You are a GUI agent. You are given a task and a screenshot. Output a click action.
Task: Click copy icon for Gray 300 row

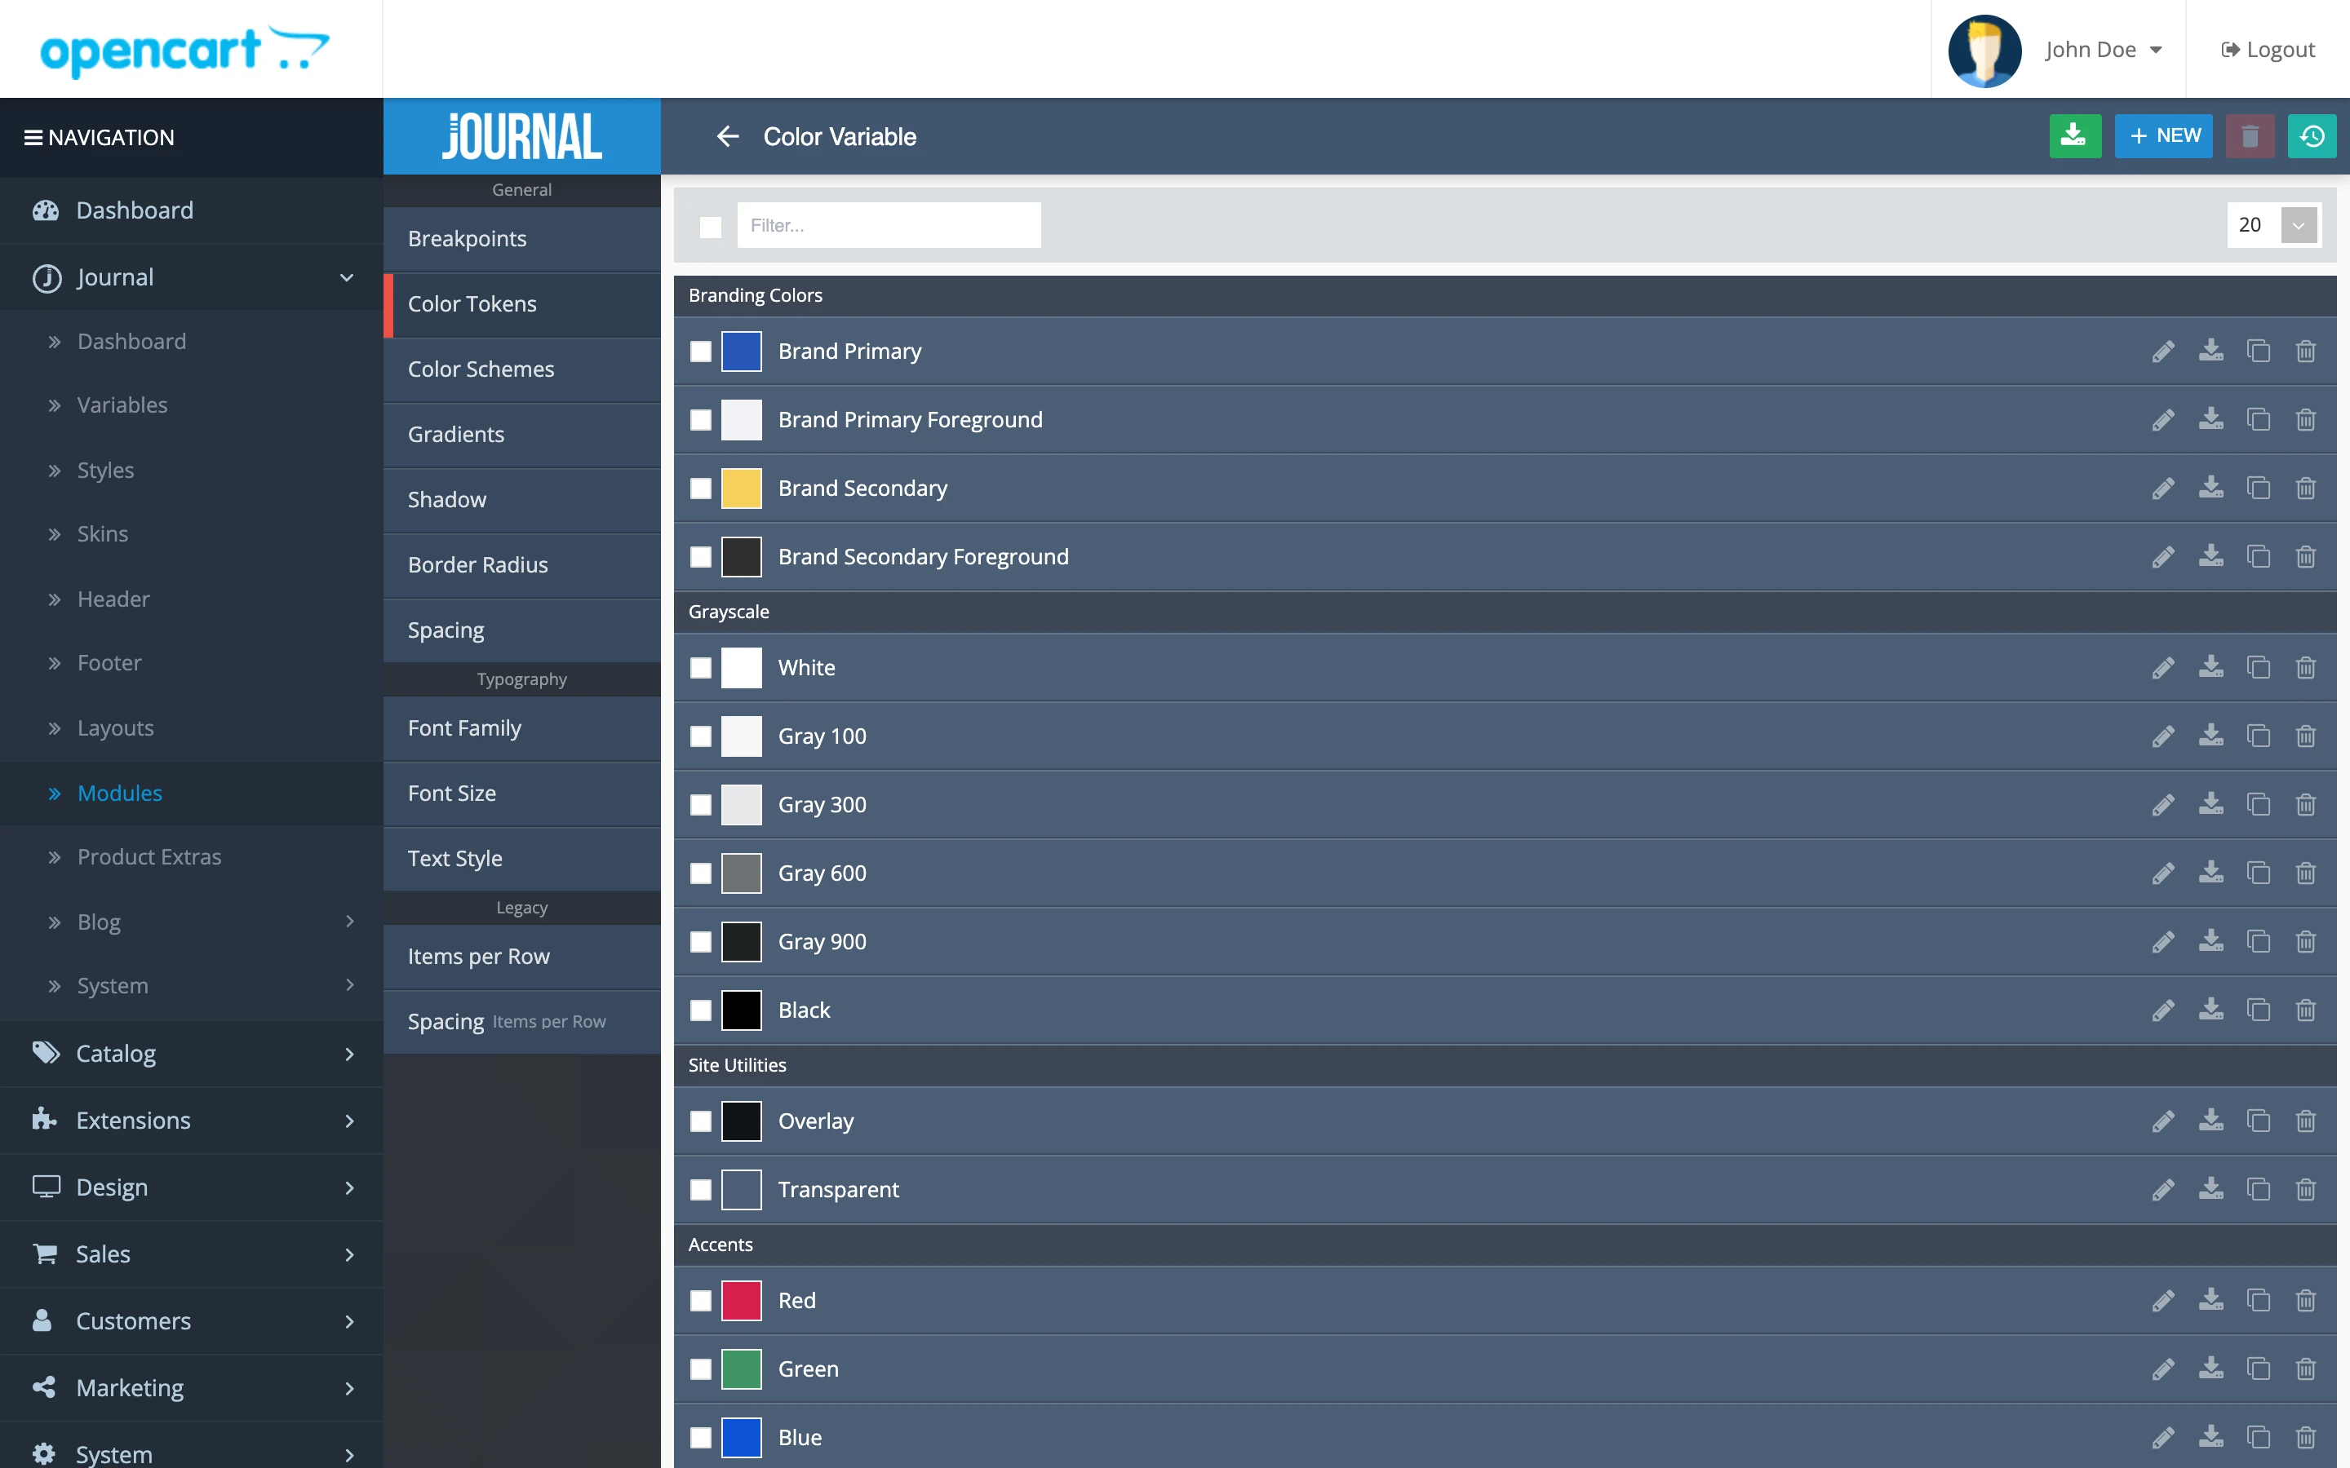point(2259,805)
